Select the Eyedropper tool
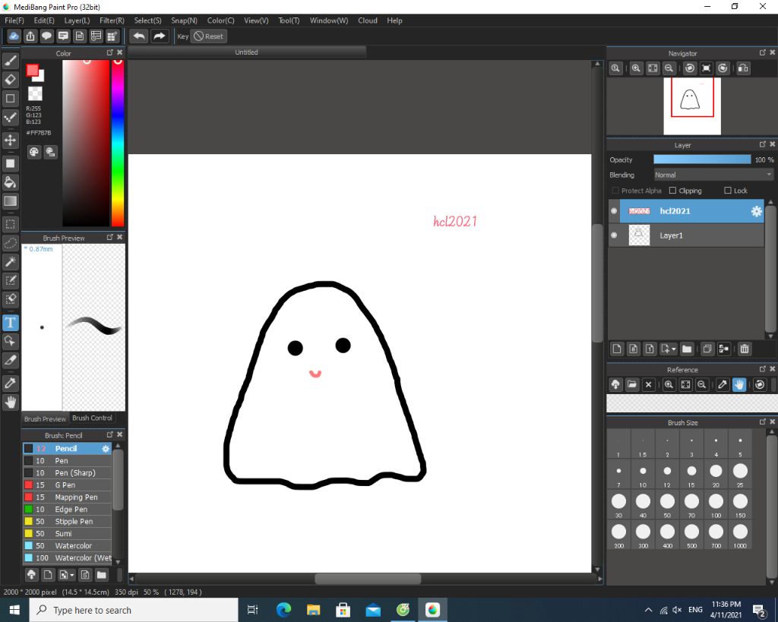This screenshot has height=622, width=778. pos(11,383)
